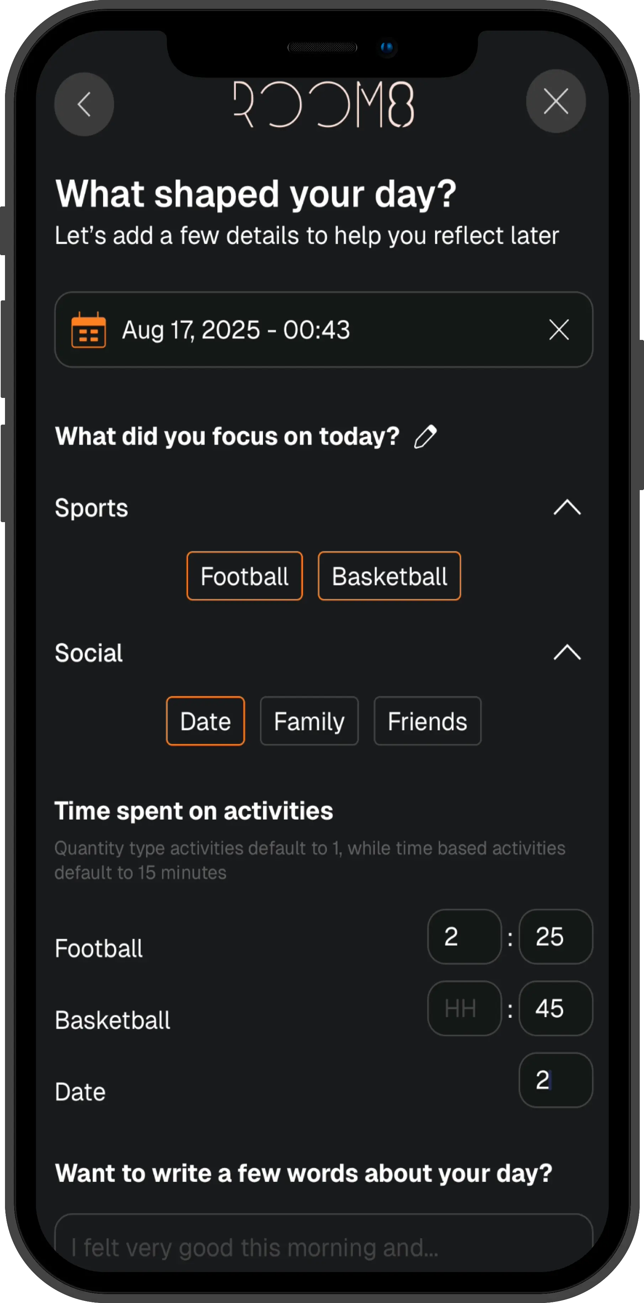Edit focus items via pencil icon
Viewport: 644px width, 1303px height.
tap(425, 436)
